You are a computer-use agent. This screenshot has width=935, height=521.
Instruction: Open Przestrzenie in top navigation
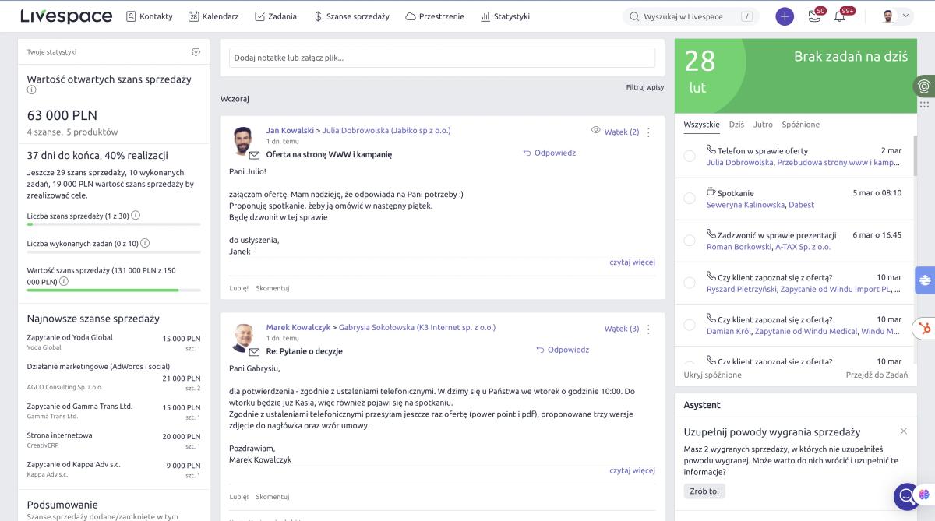[x=435, y=16]
